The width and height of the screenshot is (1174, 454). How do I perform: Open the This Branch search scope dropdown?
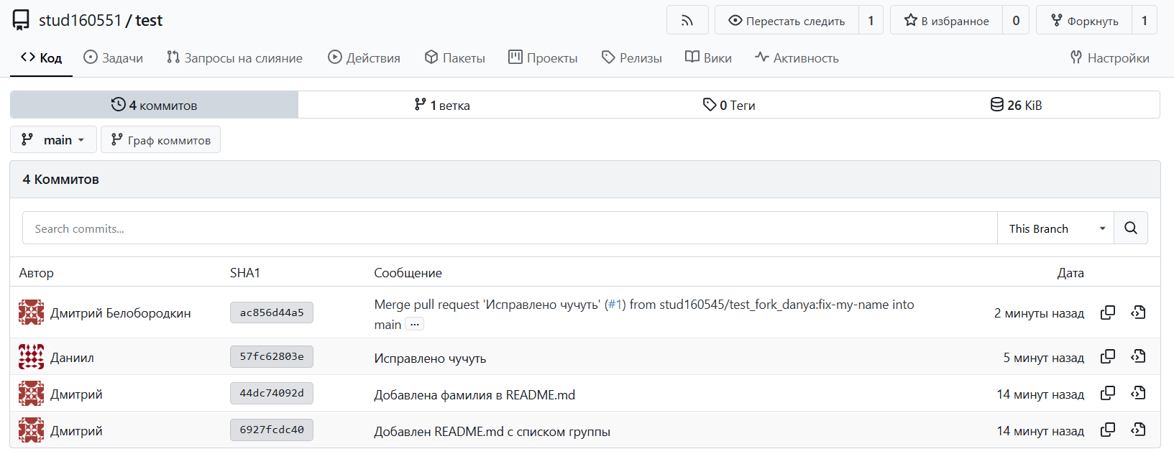pos(1055,228)
